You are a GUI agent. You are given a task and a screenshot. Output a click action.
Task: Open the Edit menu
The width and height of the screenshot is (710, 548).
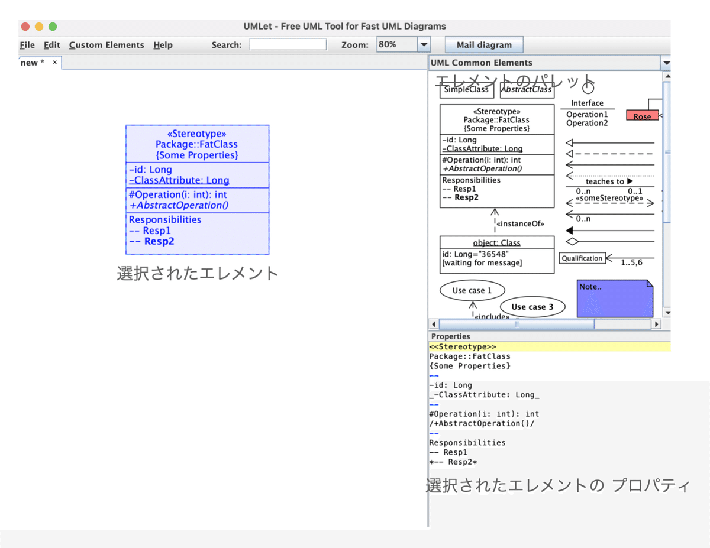click(52, 45)
